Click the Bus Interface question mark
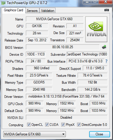The width and height of the screenshot is (113, 140). coord(106,61)
